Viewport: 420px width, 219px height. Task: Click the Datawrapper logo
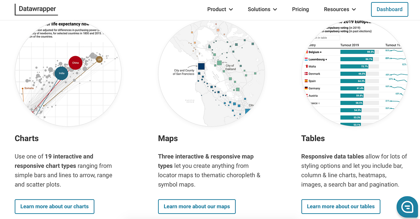point(36,9)
